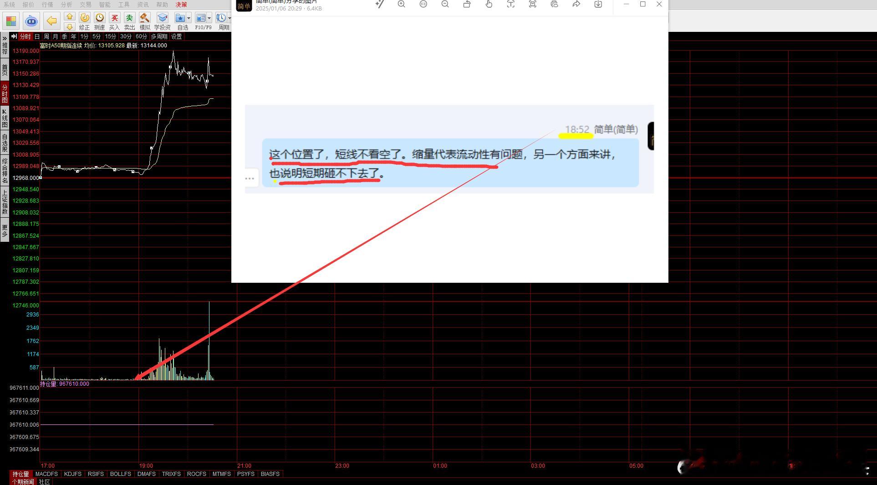The height and width of the screenshot is (485, 877).
Task: Click the 周期 candlestick clock icon
Action: coord(221,18)
